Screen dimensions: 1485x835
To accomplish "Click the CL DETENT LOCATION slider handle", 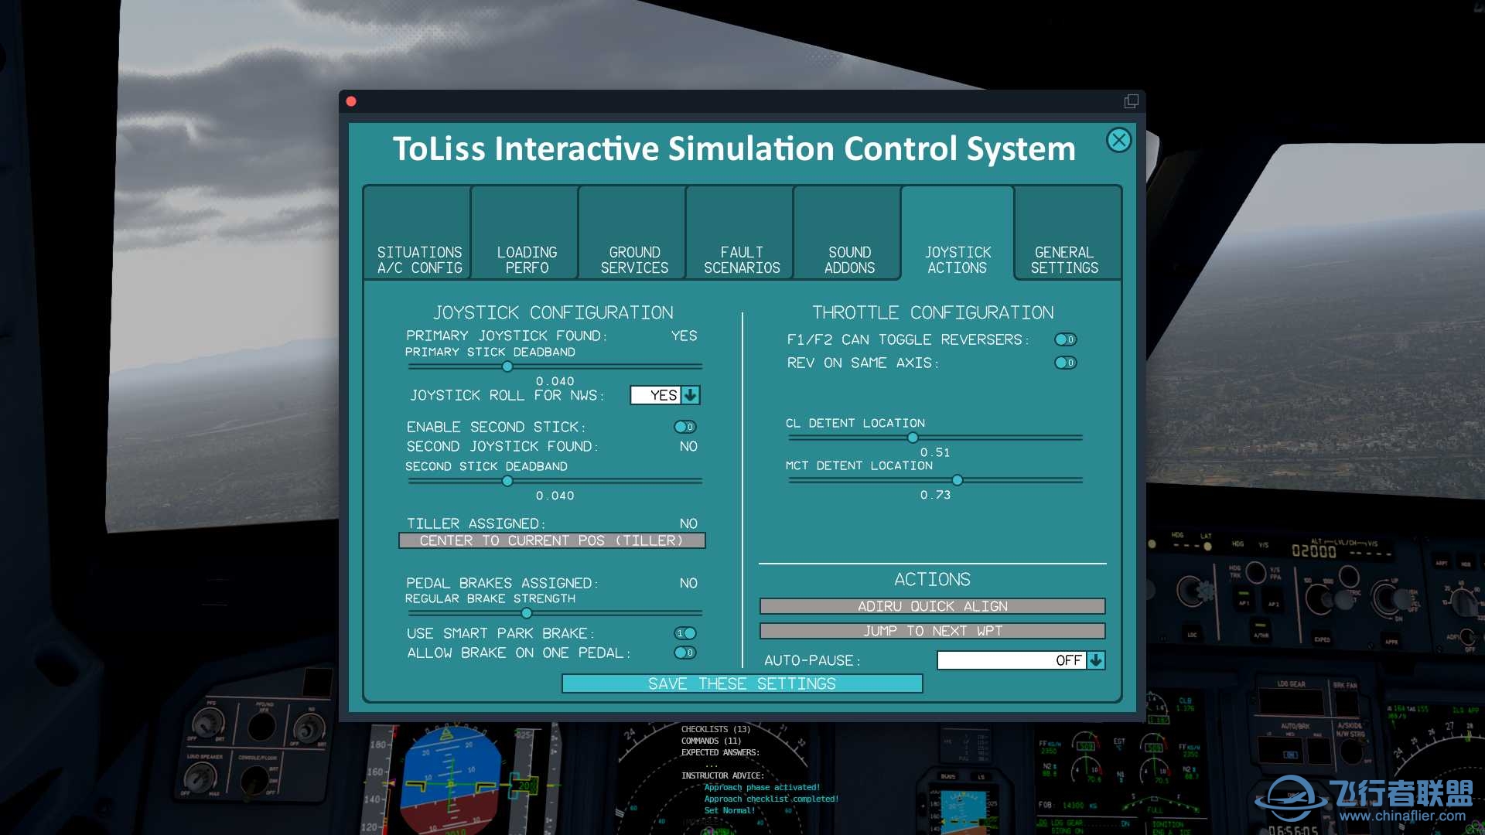I will click(x=913, y=438).
